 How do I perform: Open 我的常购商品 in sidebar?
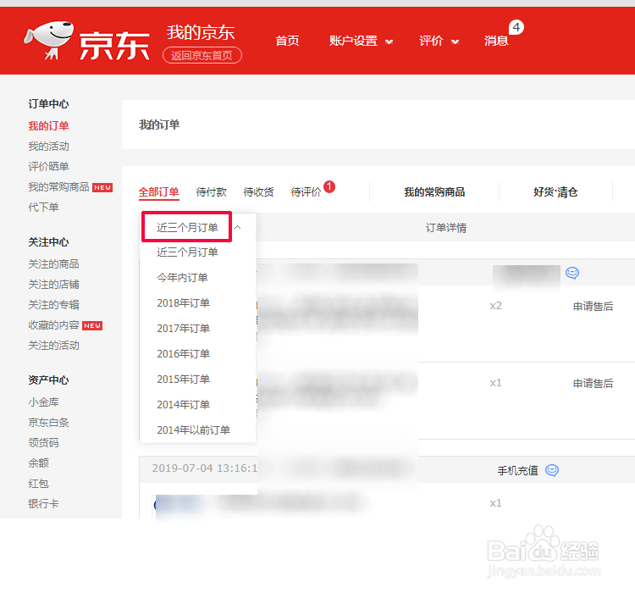58,187
